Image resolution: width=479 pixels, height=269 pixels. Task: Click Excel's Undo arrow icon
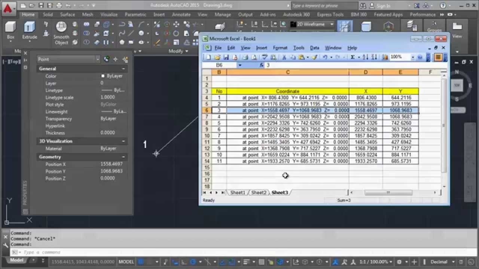click(x=325, y=57)
